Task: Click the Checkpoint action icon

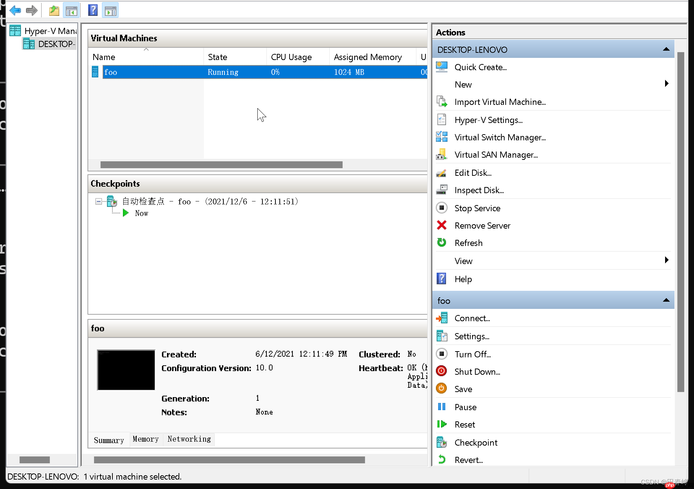Action: click(442, 442)
